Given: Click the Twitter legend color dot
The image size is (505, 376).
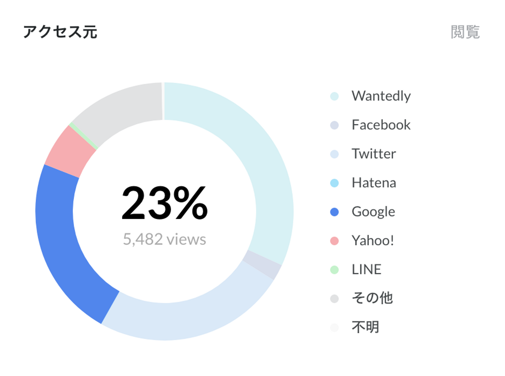Looking at the screenshot, I should click(x=334, y=154).
